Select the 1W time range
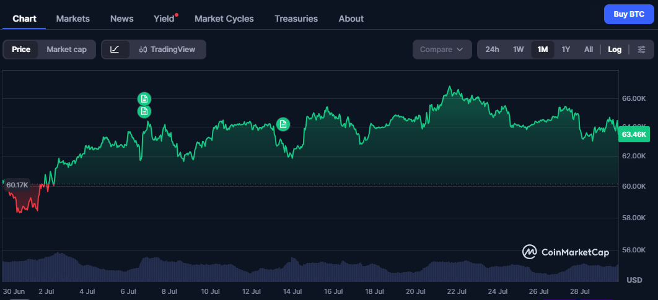 [x=518, y=49]
